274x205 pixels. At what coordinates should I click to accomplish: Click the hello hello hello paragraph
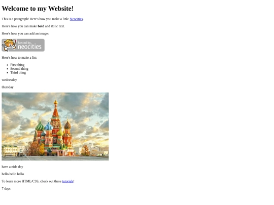pos(13,174)
